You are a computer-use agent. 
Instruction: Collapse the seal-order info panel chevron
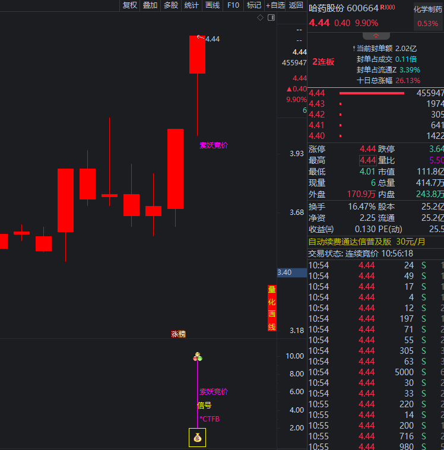click(x=376, y=36)
